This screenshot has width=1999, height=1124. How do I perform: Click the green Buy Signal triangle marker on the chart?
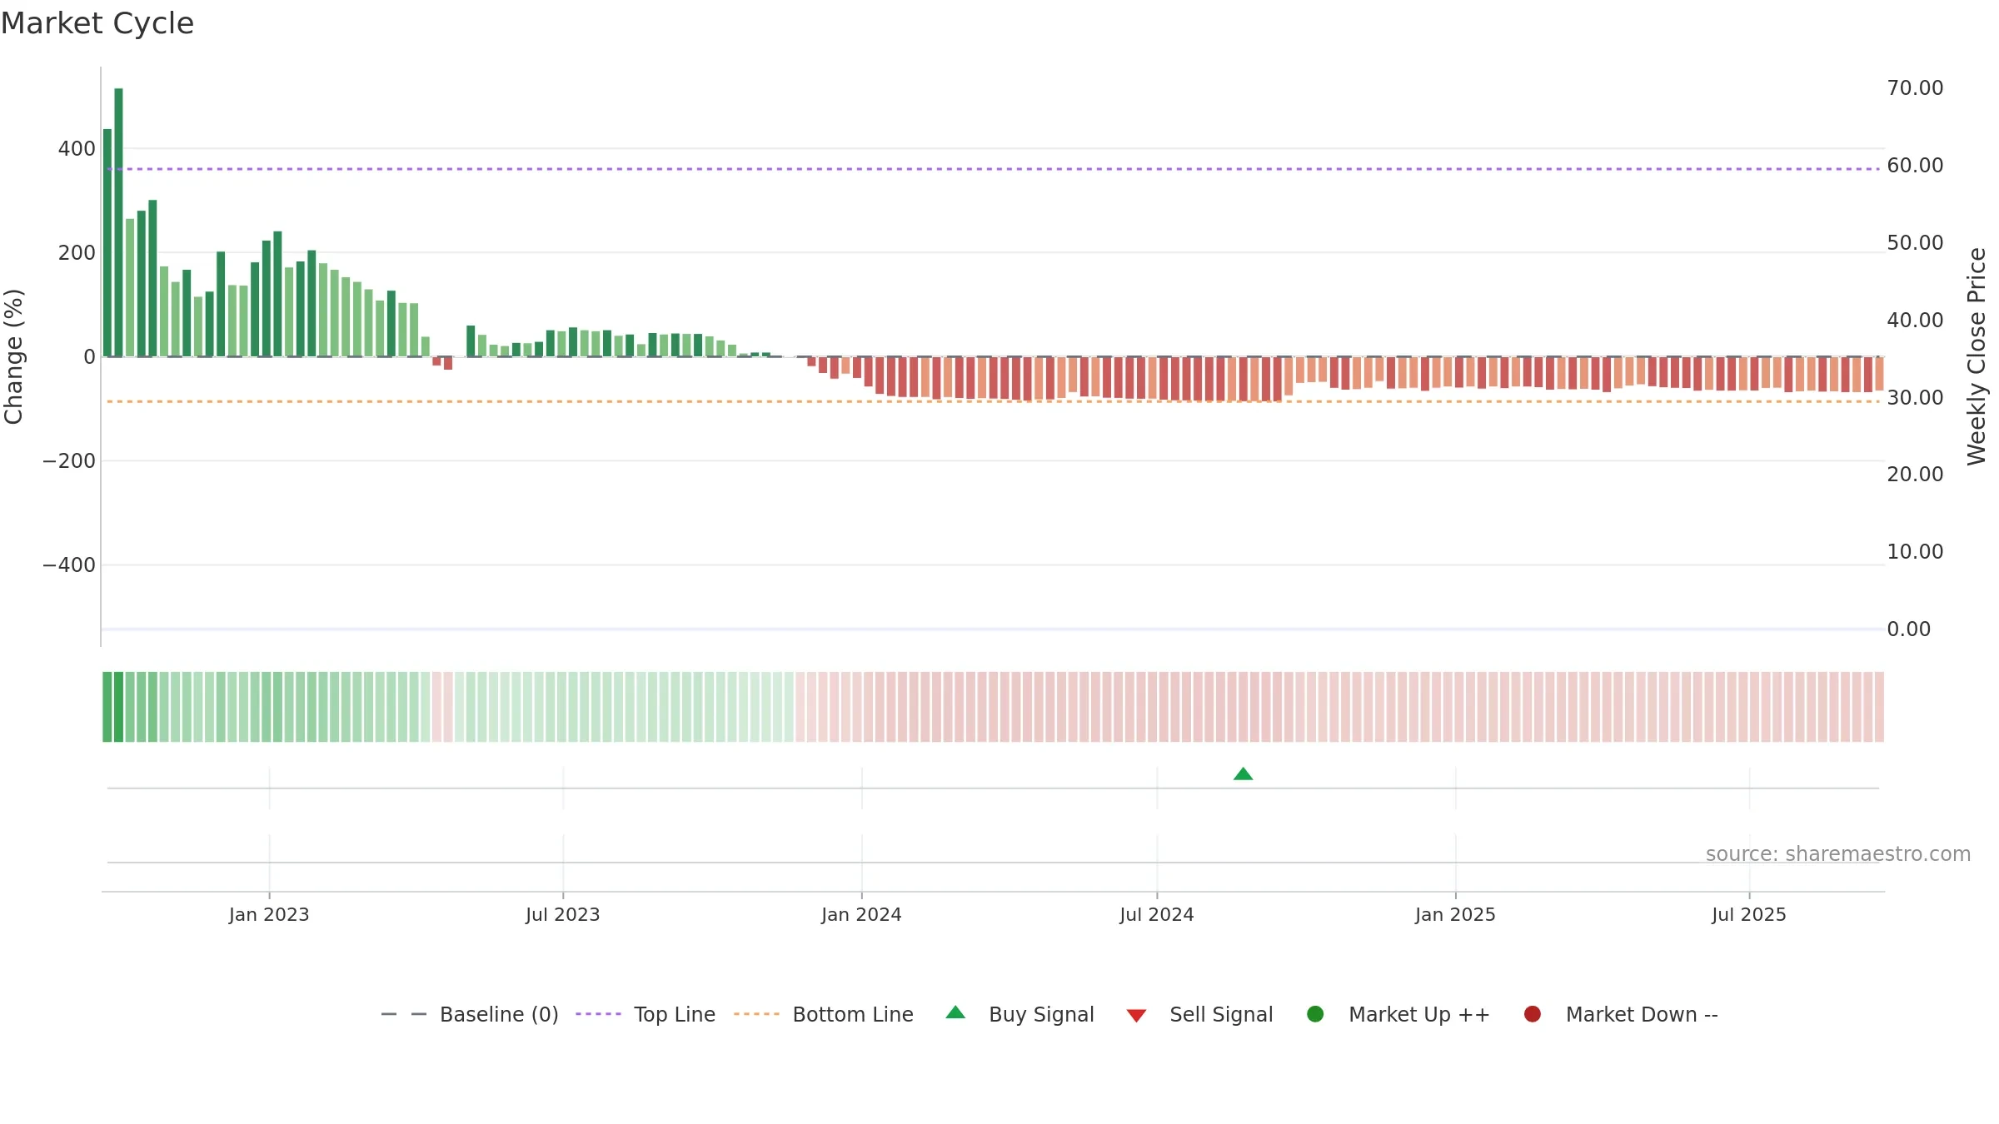(x=1243, y=774)
